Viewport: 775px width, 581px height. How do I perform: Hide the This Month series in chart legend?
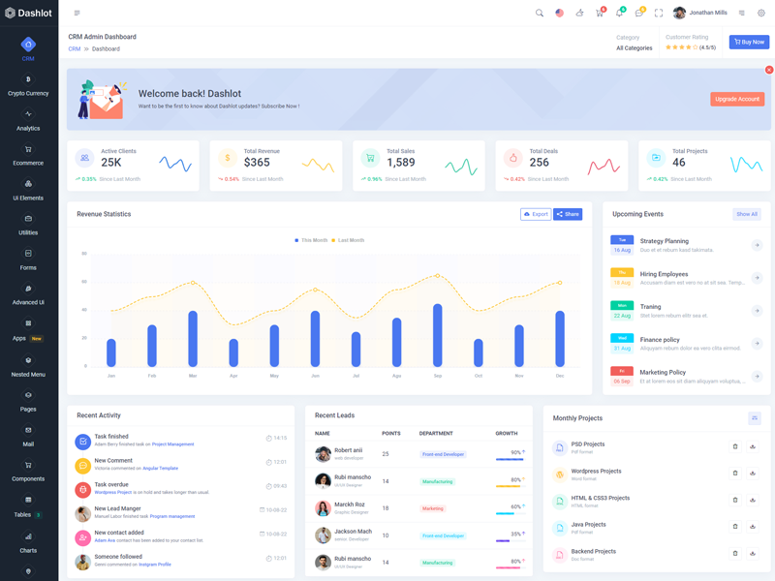[311, 240]
